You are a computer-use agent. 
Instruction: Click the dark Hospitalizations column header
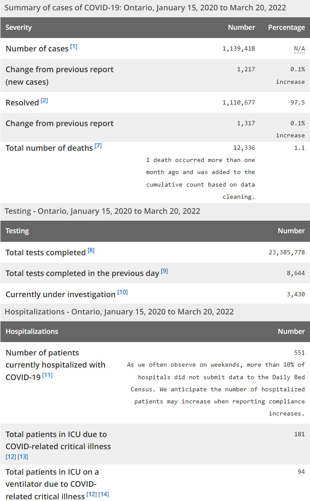(32, 332)
